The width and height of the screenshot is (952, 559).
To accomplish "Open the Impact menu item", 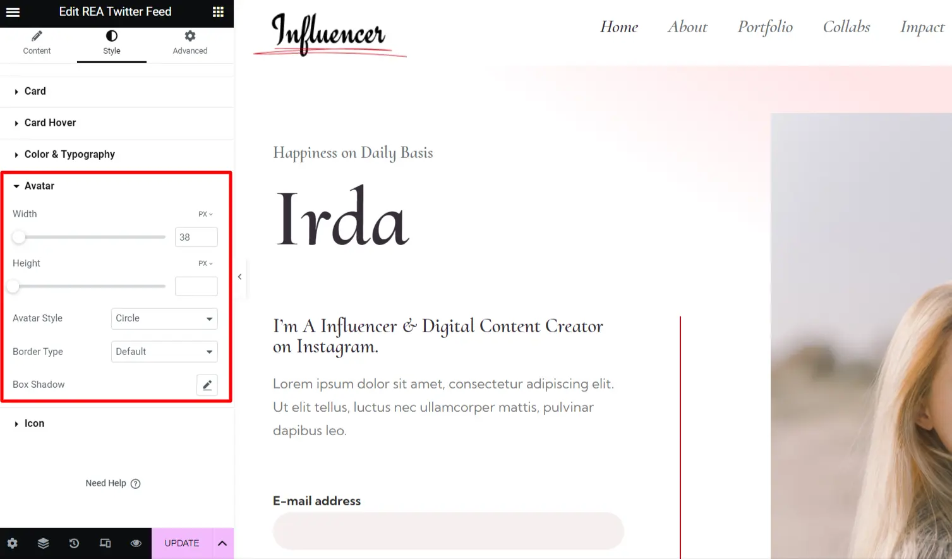I will pos(922,27).
